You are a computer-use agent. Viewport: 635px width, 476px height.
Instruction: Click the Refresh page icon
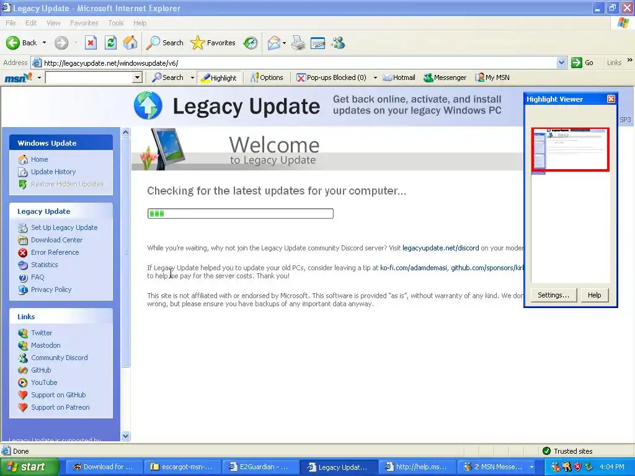tap(110, 43)
